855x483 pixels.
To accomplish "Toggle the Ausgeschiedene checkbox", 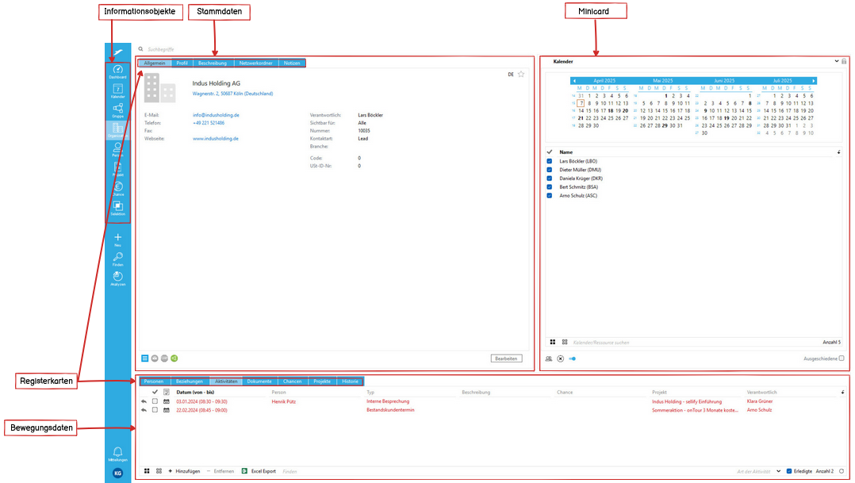I will (x=842, y=358).
